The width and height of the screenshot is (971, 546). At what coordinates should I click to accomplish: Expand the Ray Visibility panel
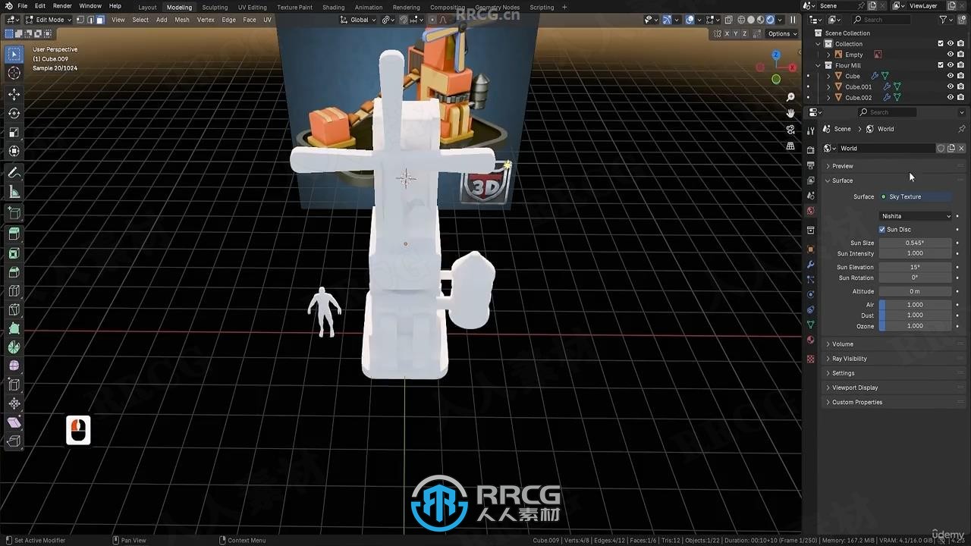click(x=849, y=359)
